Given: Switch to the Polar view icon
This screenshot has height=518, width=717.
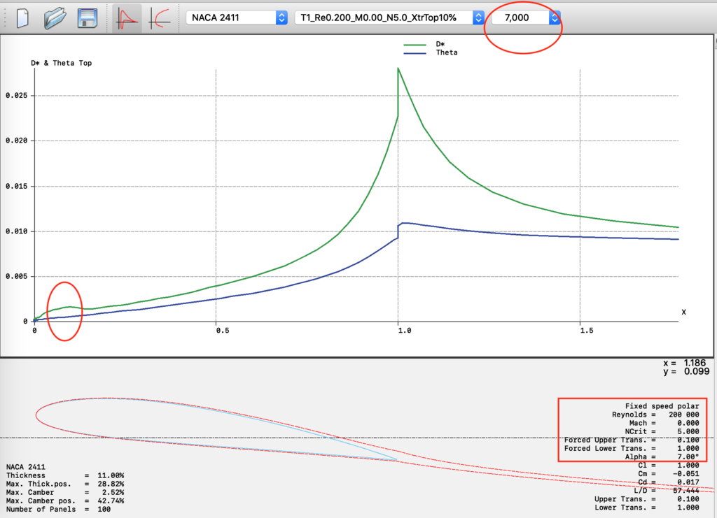Looking at the screenshot, I should 162,17.
